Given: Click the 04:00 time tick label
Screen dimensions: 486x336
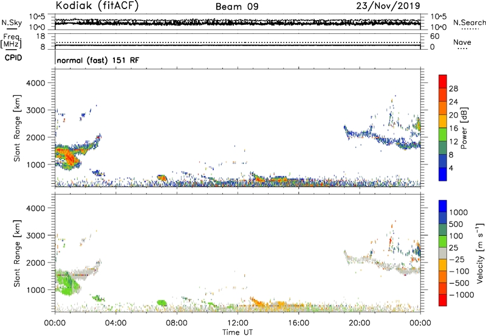Looking at the screenshot, I should tap(115, 323).
